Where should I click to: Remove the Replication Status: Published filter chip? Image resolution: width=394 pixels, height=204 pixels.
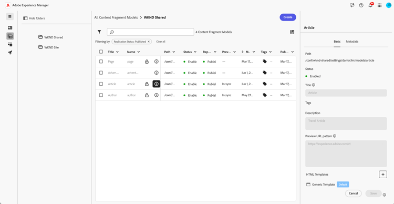pos(149,42)
